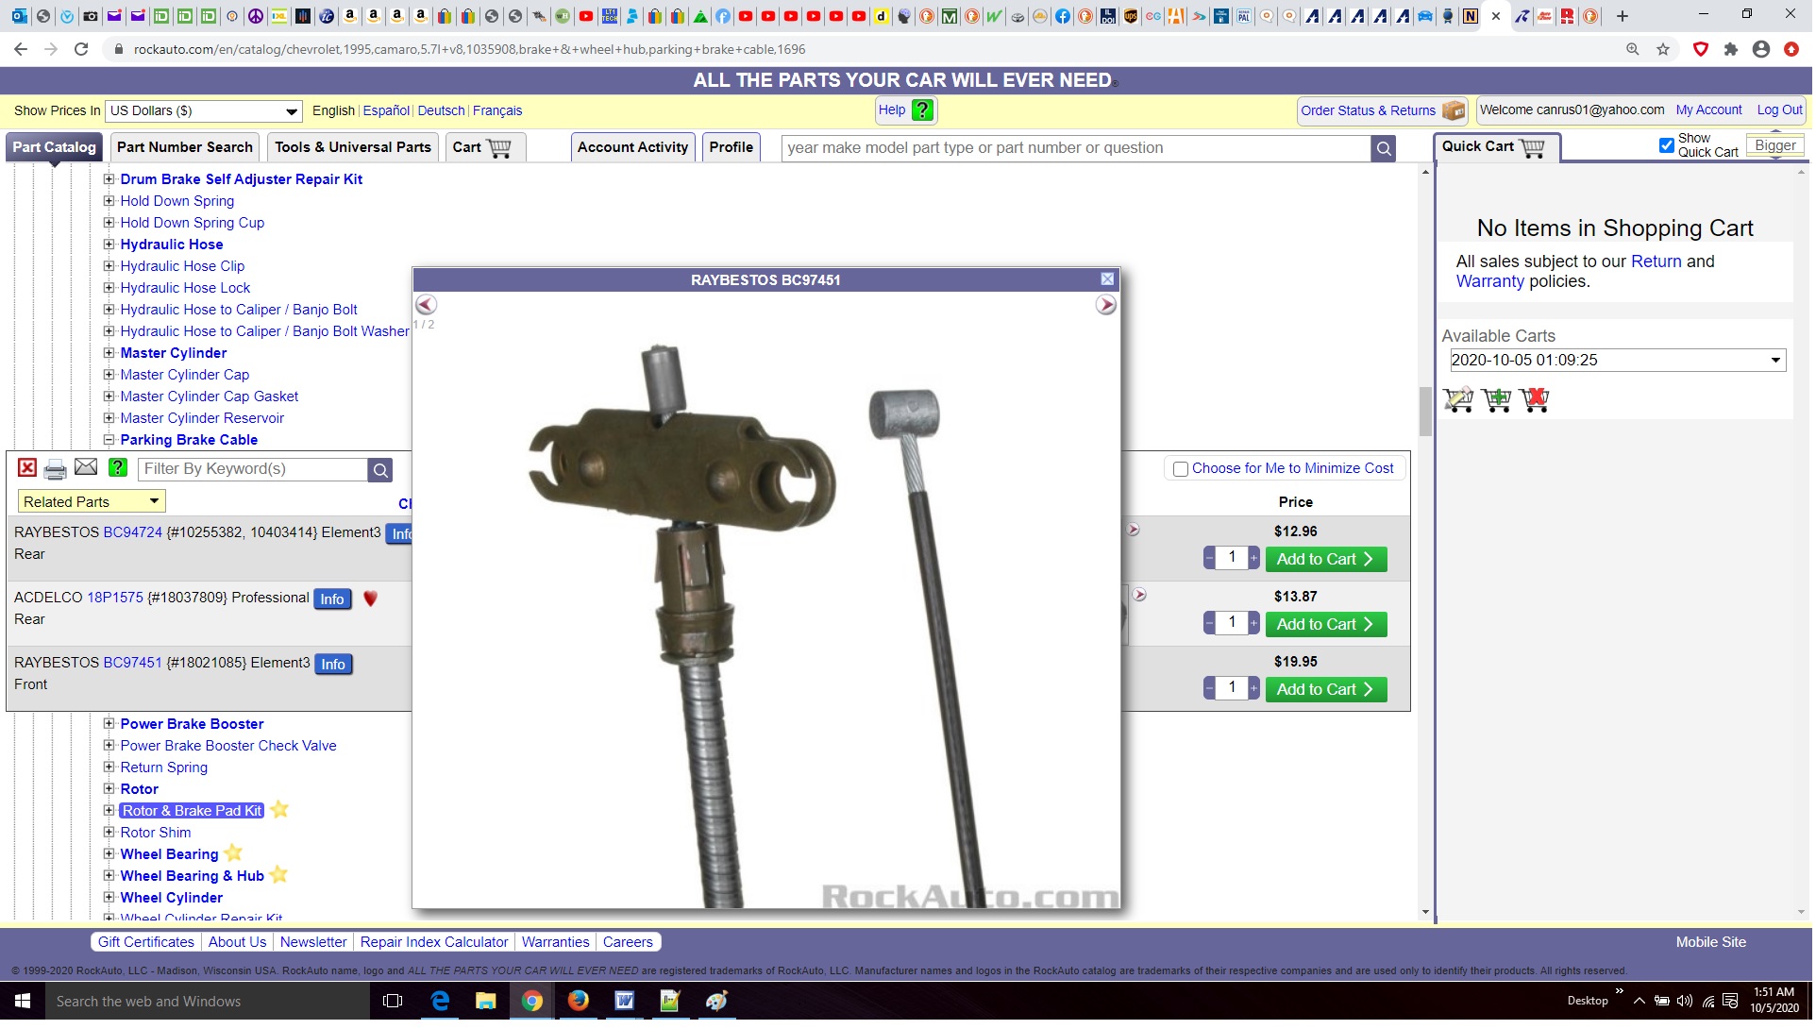Open Related Parts dropdown
1816x1029 pixels.
pos(92,503)
